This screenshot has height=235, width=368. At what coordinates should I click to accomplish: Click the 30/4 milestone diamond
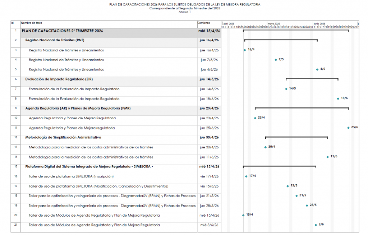[266, 147]
